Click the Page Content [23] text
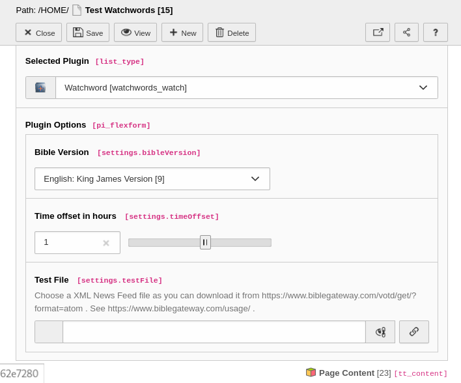Screen dimensions: 461x383 click(355, 373)
